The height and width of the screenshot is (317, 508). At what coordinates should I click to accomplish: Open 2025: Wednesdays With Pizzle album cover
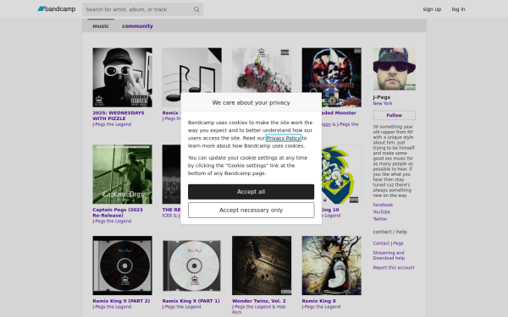tap(122, 77)
